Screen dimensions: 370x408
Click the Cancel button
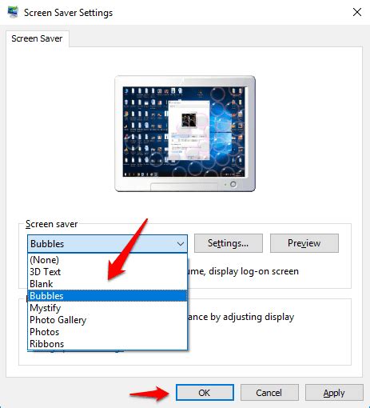(x=269, y=393)
